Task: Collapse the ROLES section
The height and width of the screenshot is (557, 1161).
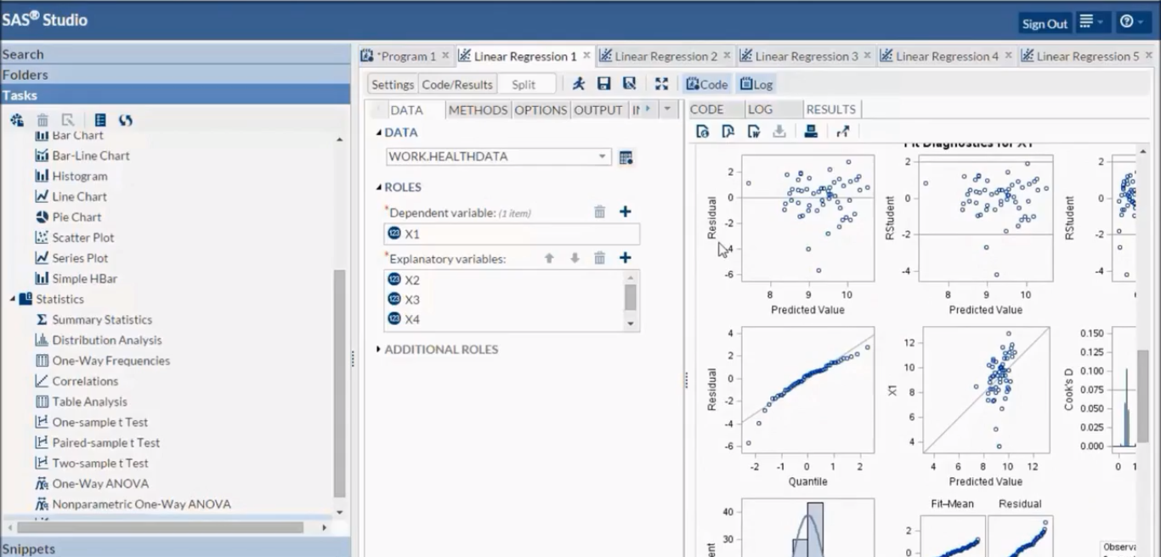Action: 379,187
